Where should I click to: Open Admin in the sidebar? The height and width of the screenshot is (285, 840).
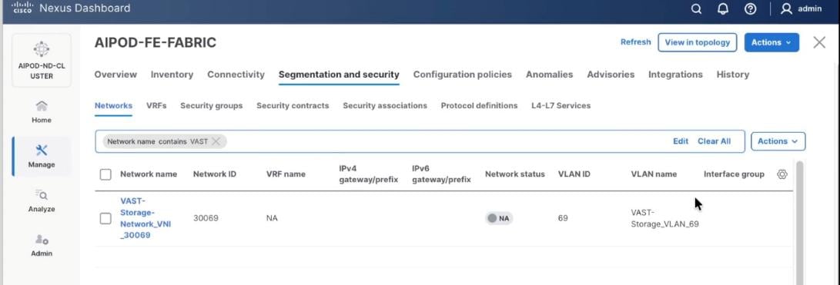[42, 246]
